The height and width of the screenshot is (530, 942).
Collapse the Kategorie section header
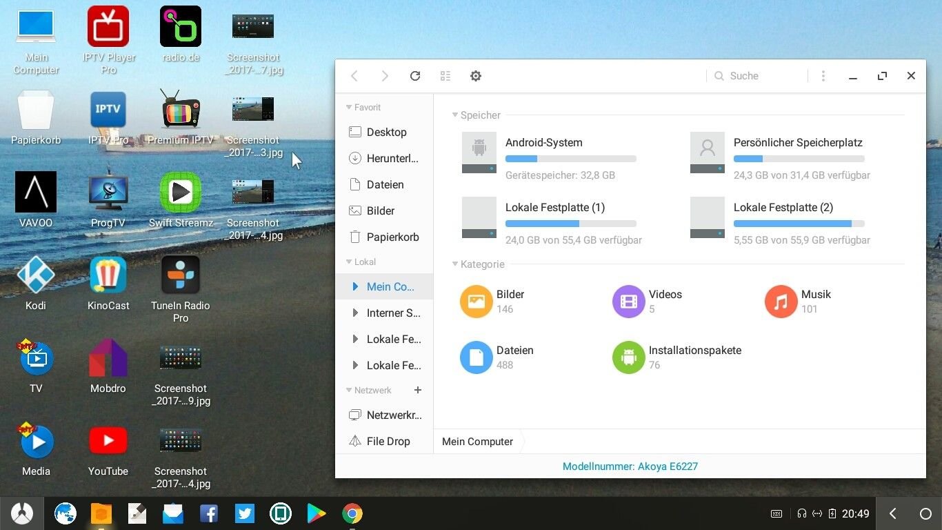tap(455, 264)
